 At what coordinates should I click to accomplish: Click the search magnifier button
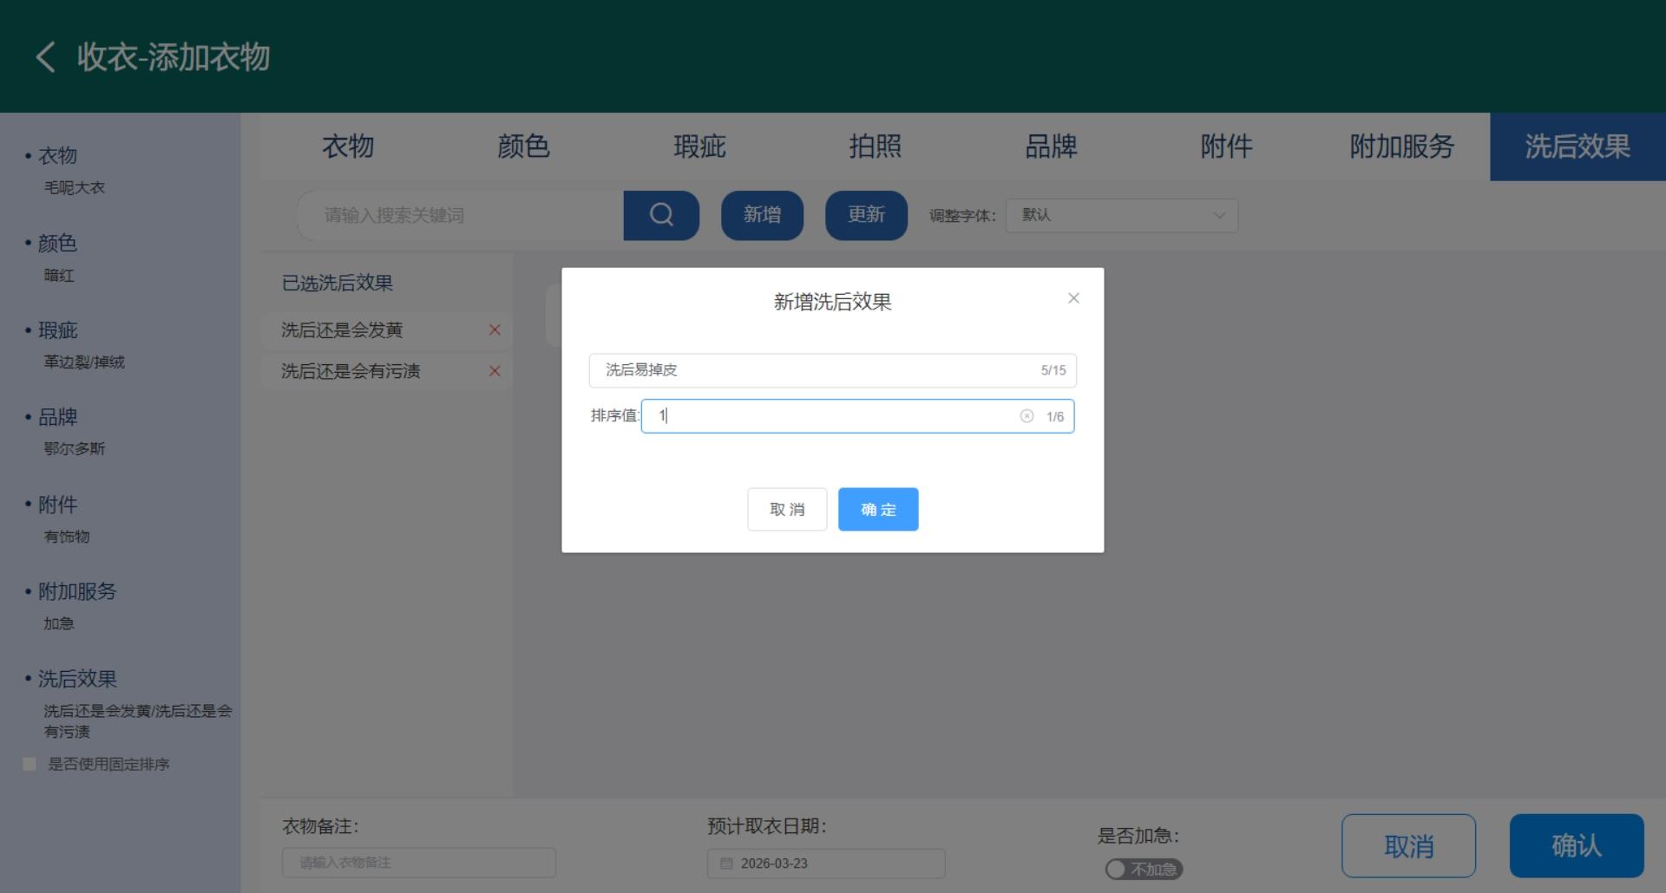(661, 215)
